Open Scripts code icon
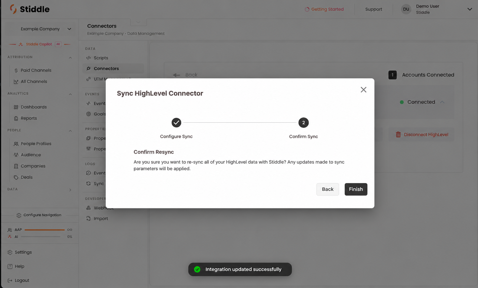478x288 pixels. [x=88, y=58]
